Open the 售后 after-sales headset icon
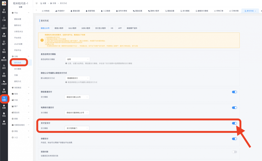This screenshot has width=262, height=161. tap(4, 51)
